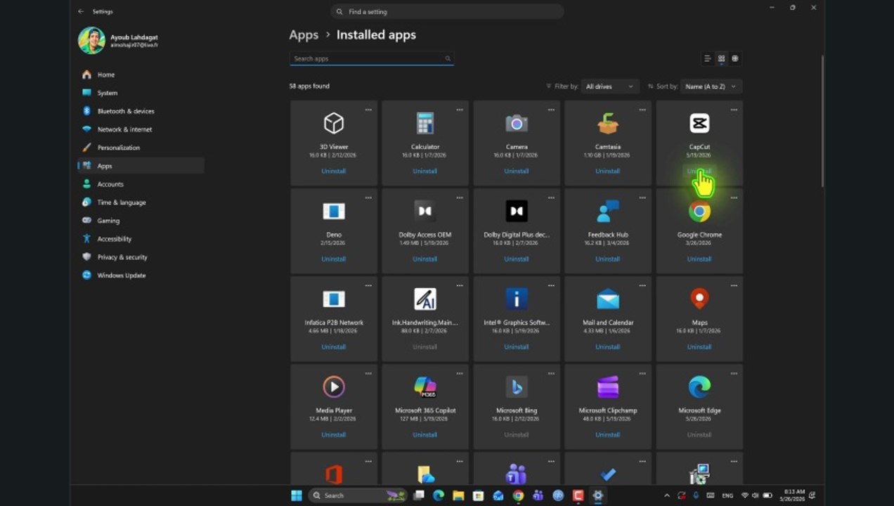Viewport: 894px width, 506px height.
Task: Click the Mail and Calendar envelope icon
Action: [608, 299]
